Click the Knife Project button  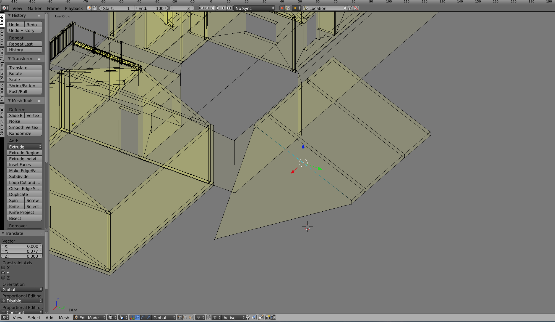24,212
